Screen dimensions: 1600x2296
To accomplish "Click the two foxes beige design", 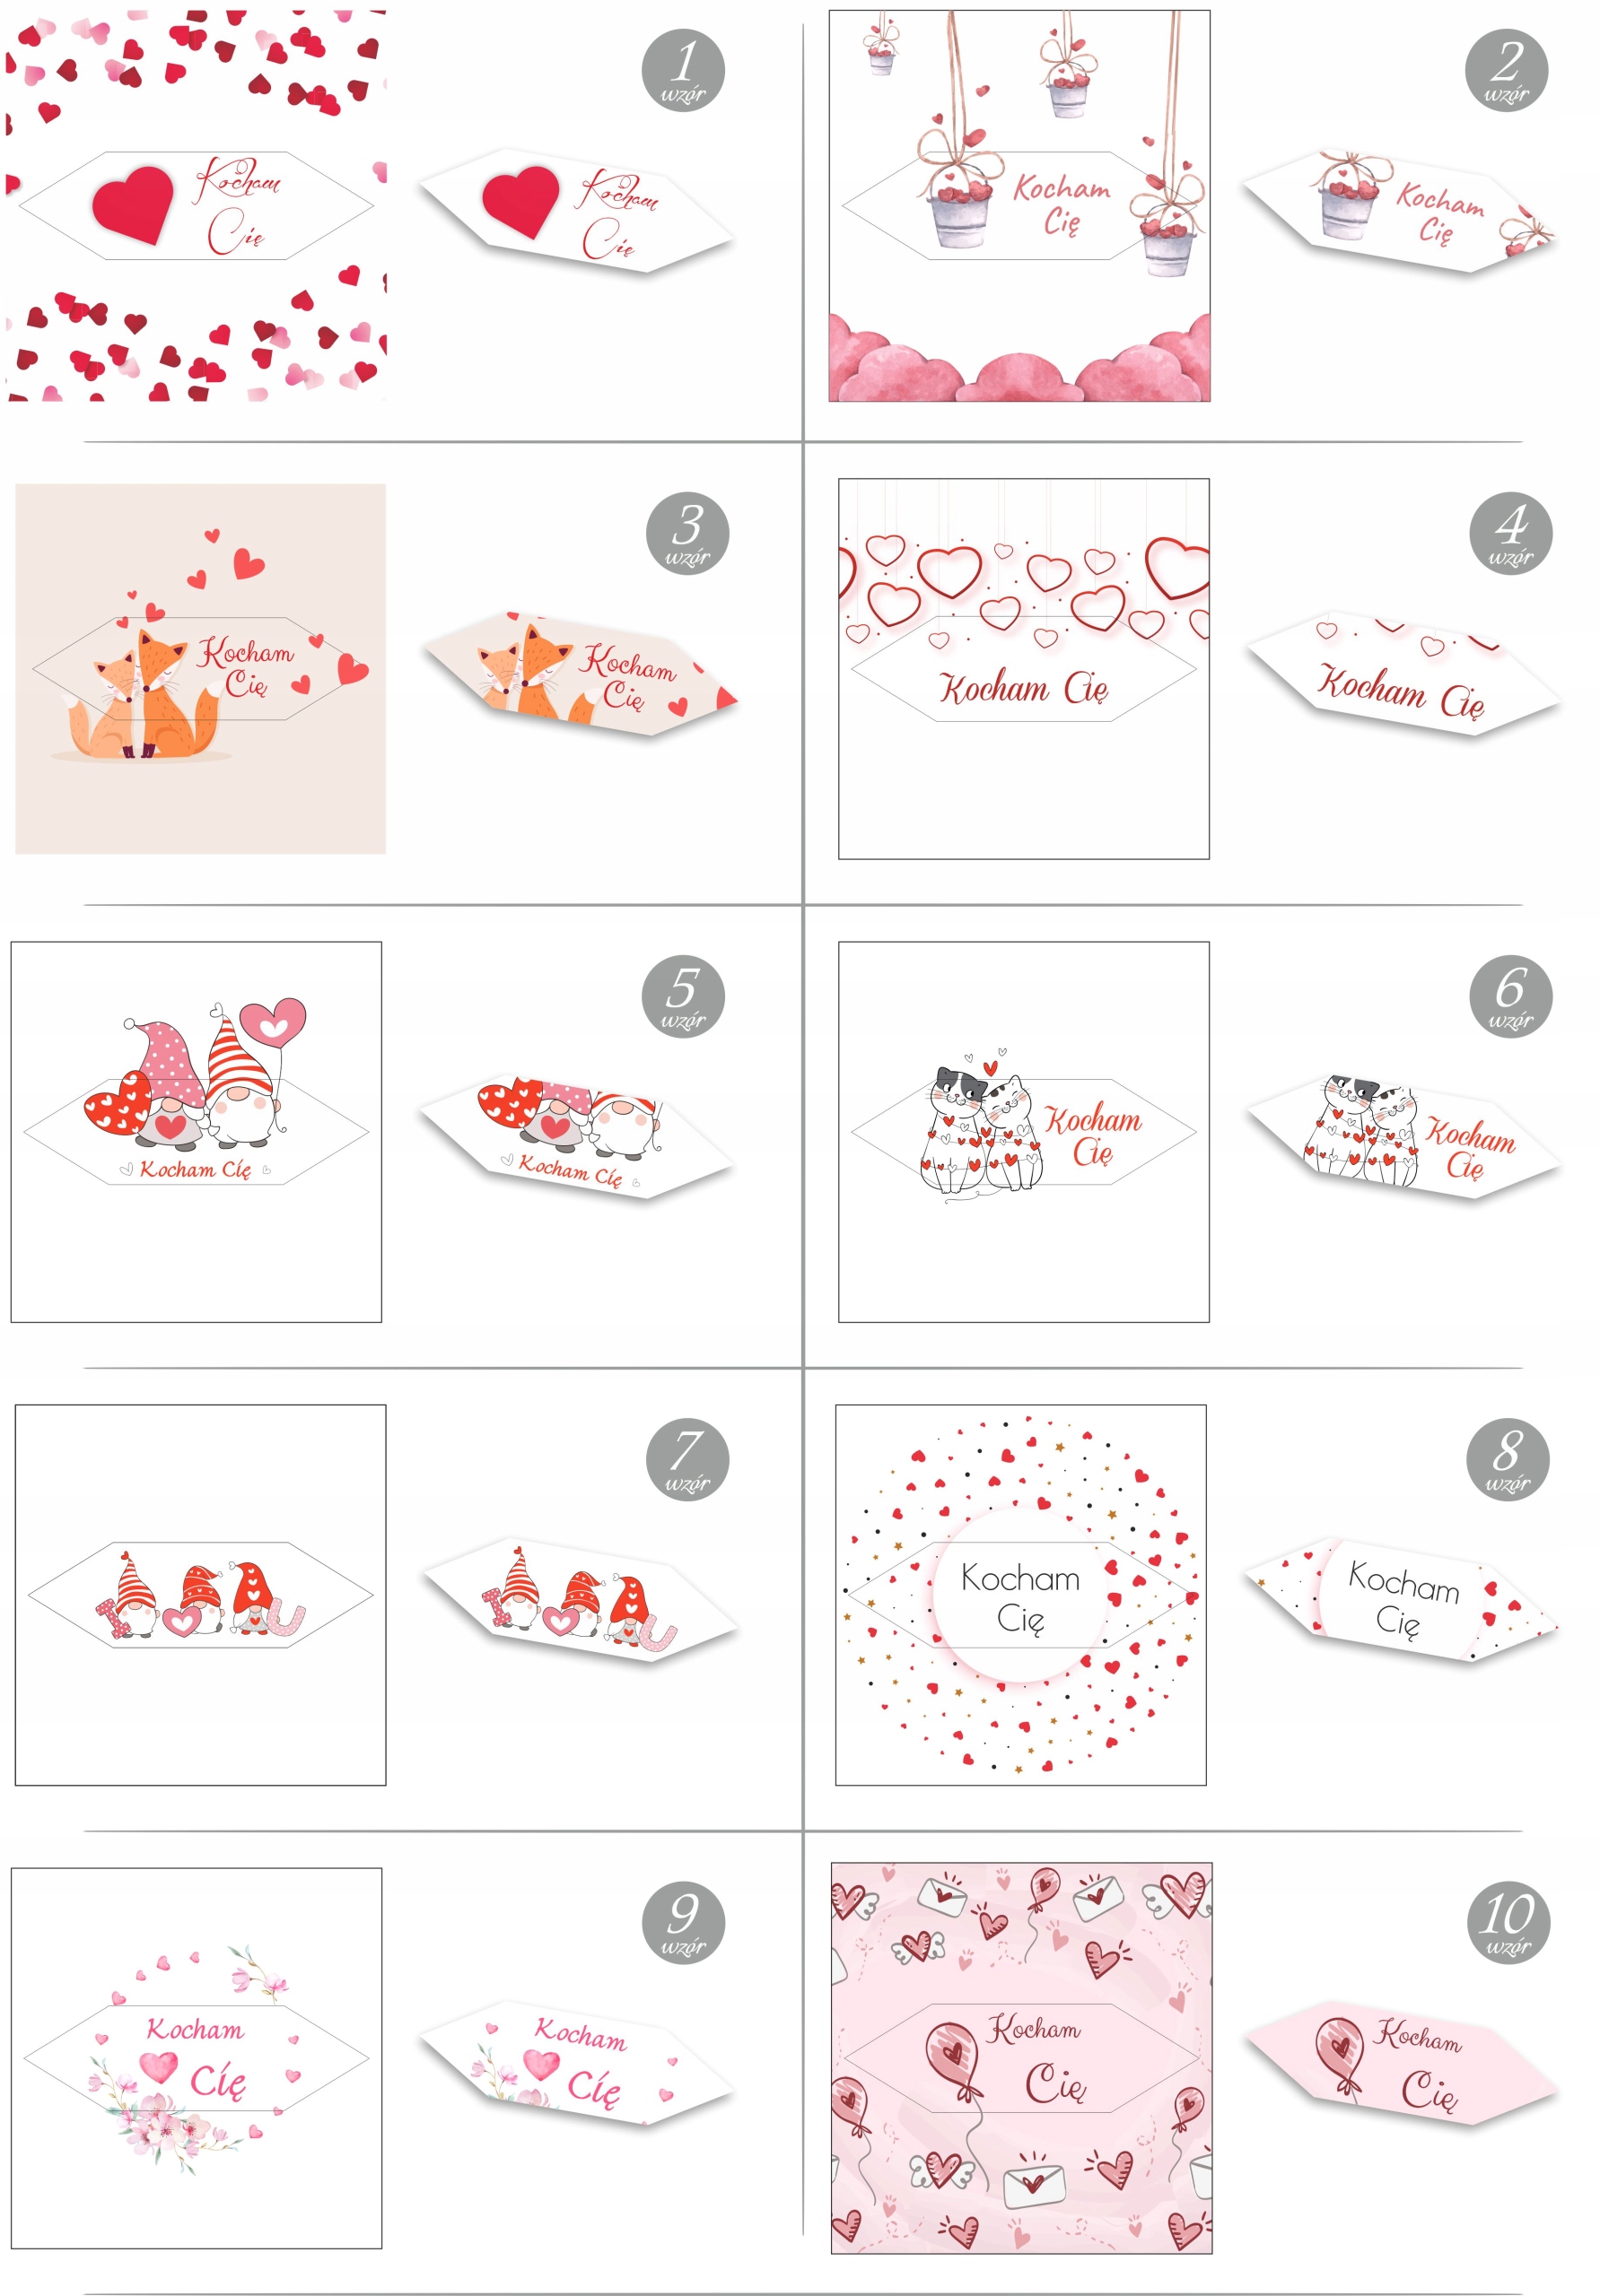I will click(200, 669).
